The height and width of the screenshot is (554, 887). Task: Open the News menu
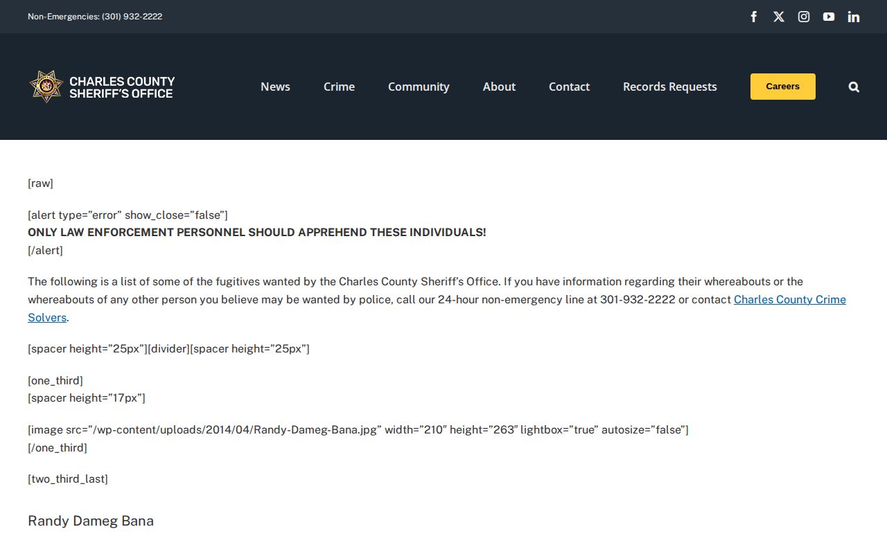[x=275, y=87]
